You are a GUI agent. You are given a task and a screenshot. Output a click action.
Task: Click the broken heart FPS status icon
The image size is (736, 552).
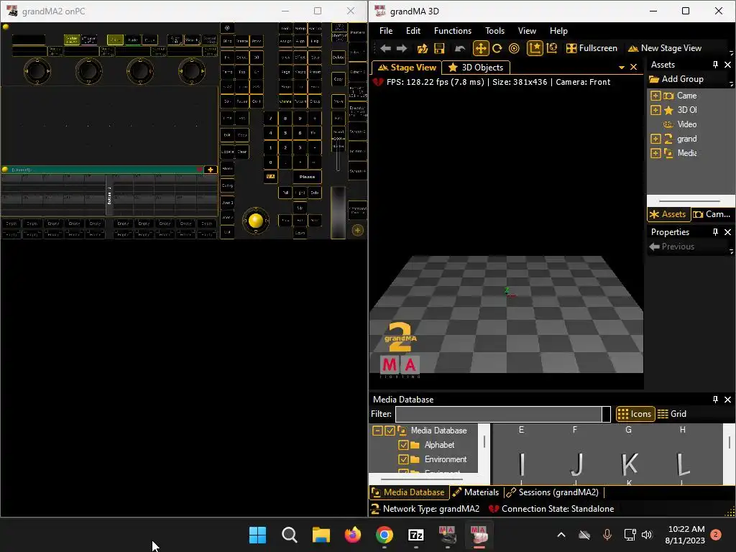click(378, 82)
